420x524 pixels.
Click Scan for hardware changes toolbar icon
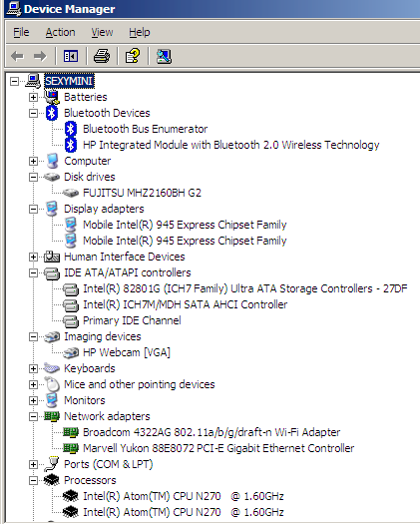tap(164, 56)
